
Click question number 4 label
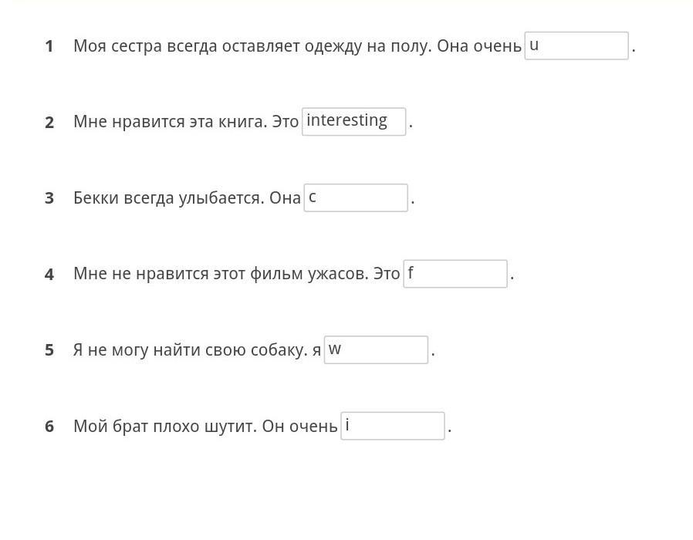point(49,275)
